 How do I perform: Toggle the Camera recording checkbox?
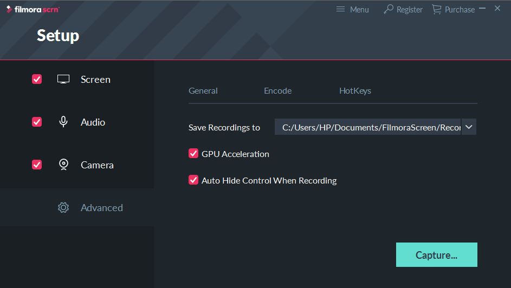(37, 165)
